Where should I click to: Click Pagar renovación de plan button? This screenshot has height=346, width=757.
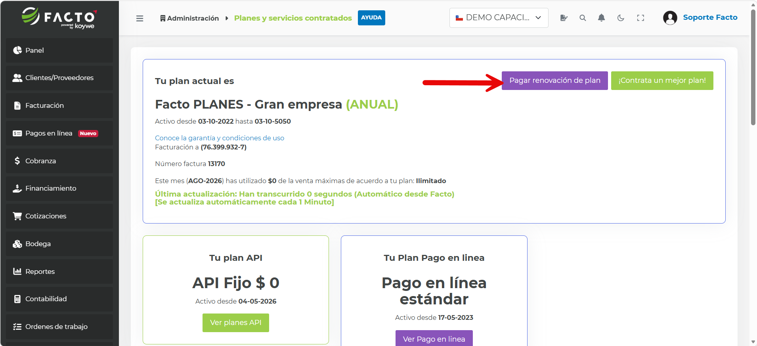click(x=555, y=80)
